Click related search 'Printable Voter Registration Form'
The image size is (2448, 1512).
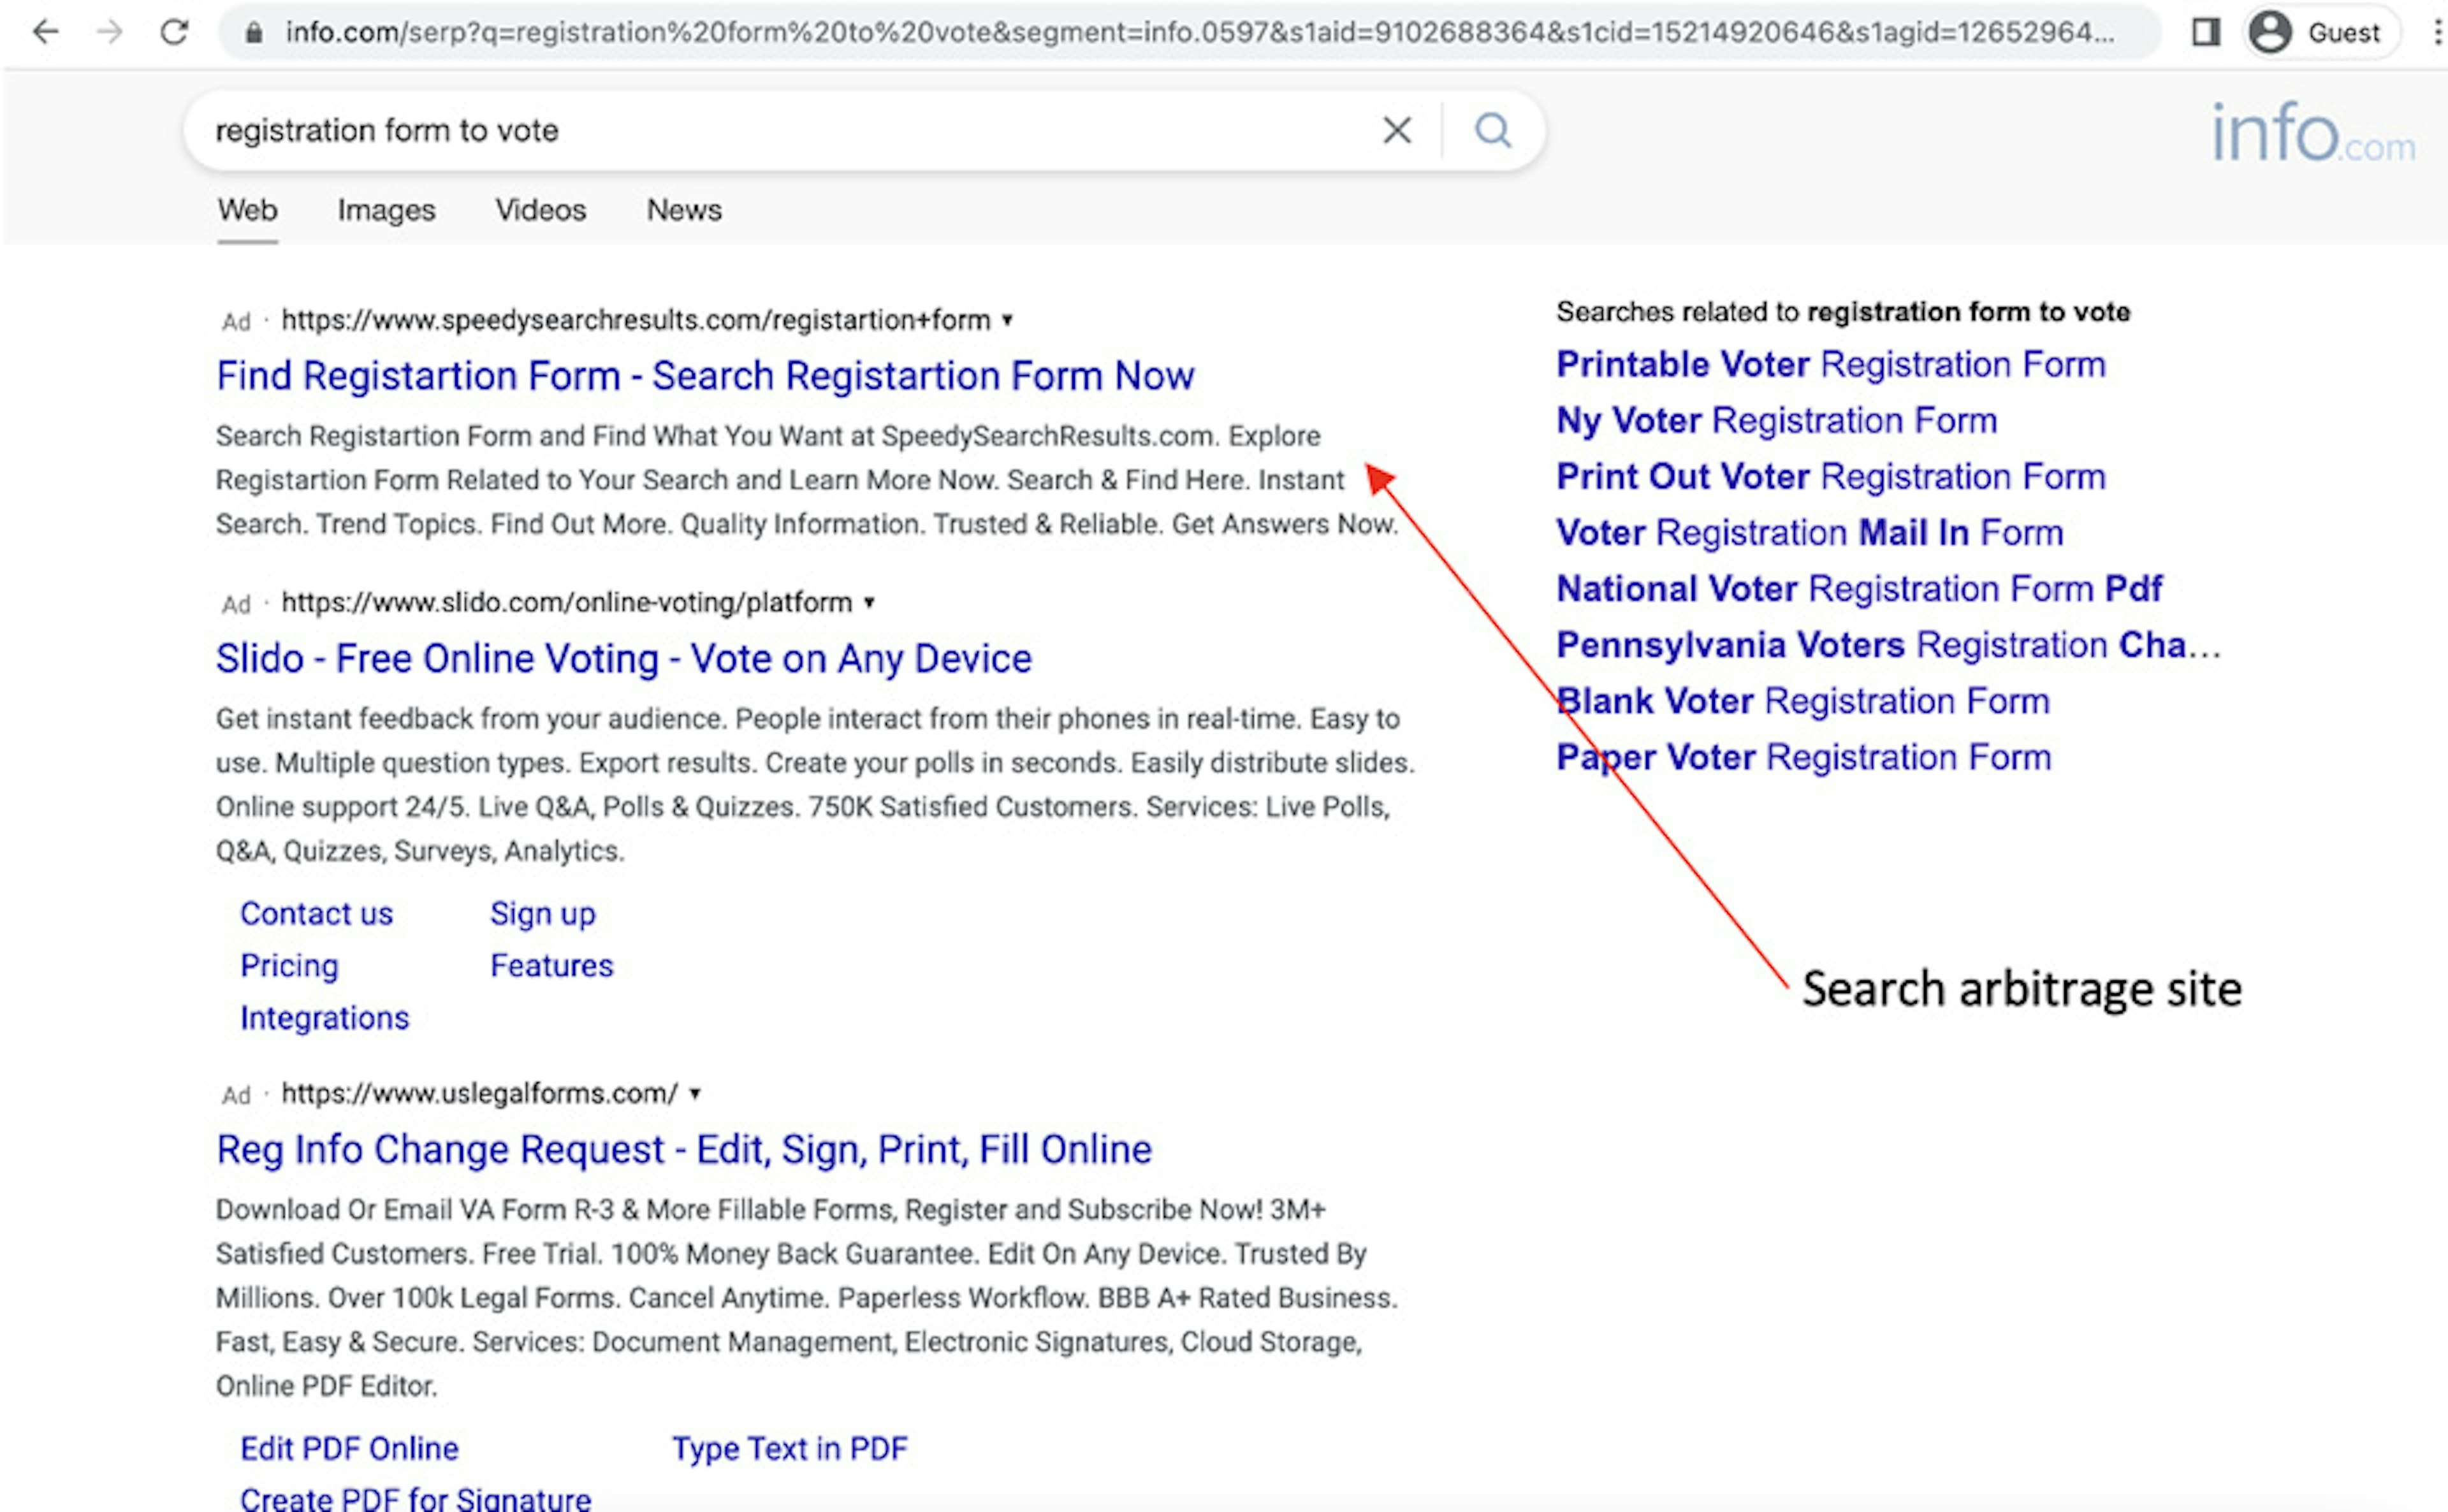pos(1830,365)
